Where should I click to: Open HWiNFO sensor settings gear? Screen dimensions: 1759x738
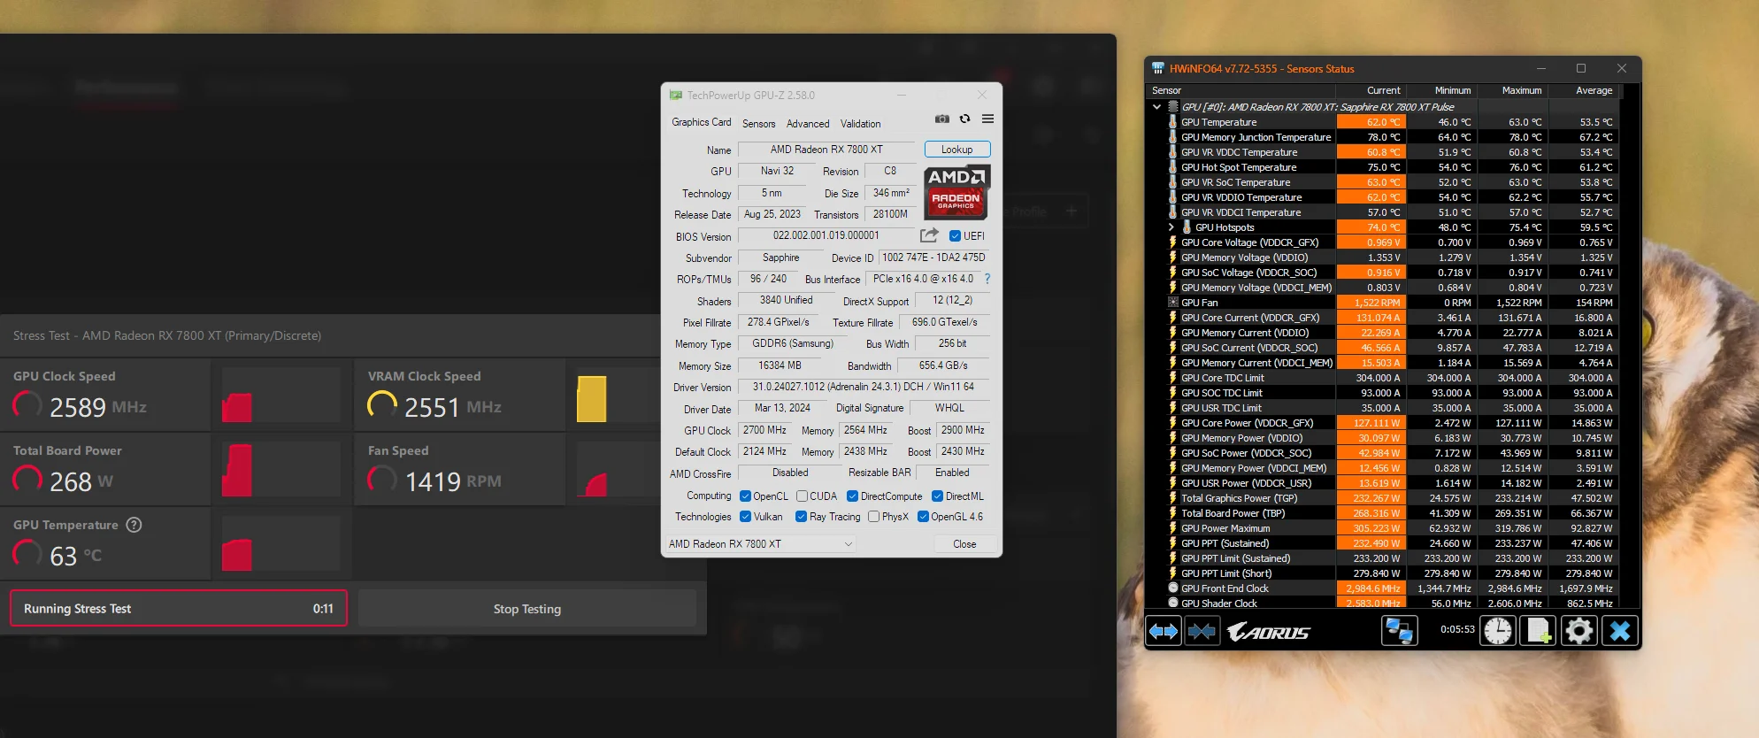point(1579,631)
